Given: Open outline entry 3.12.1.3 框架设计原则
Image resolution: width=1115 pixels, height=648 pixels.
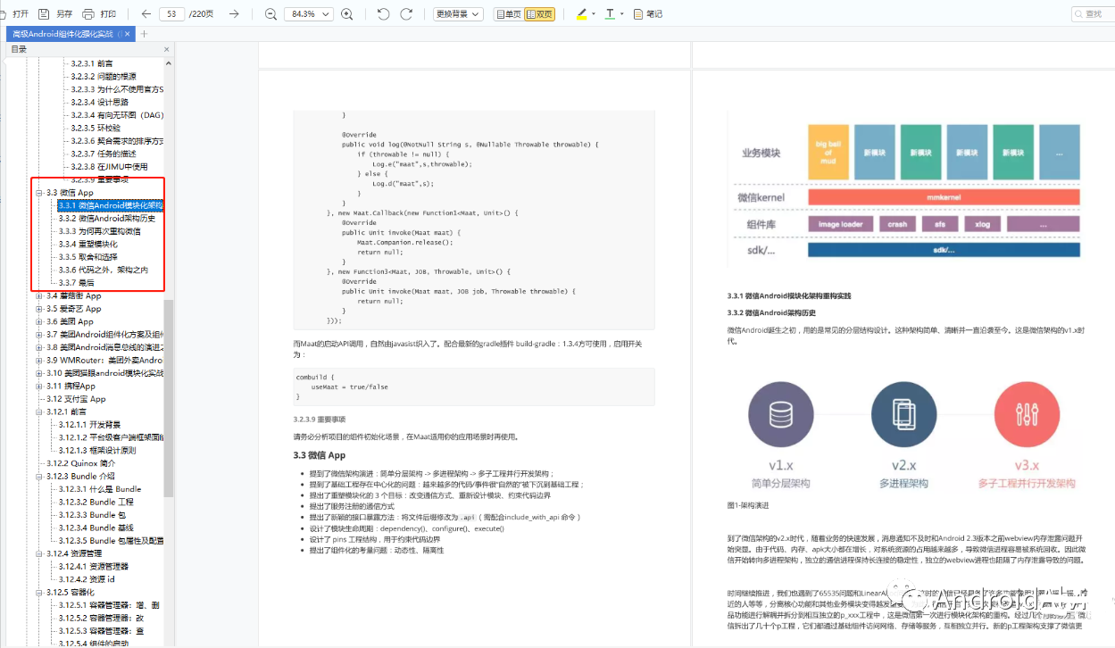Looking at the screenshot, I should tap(97, 451).
